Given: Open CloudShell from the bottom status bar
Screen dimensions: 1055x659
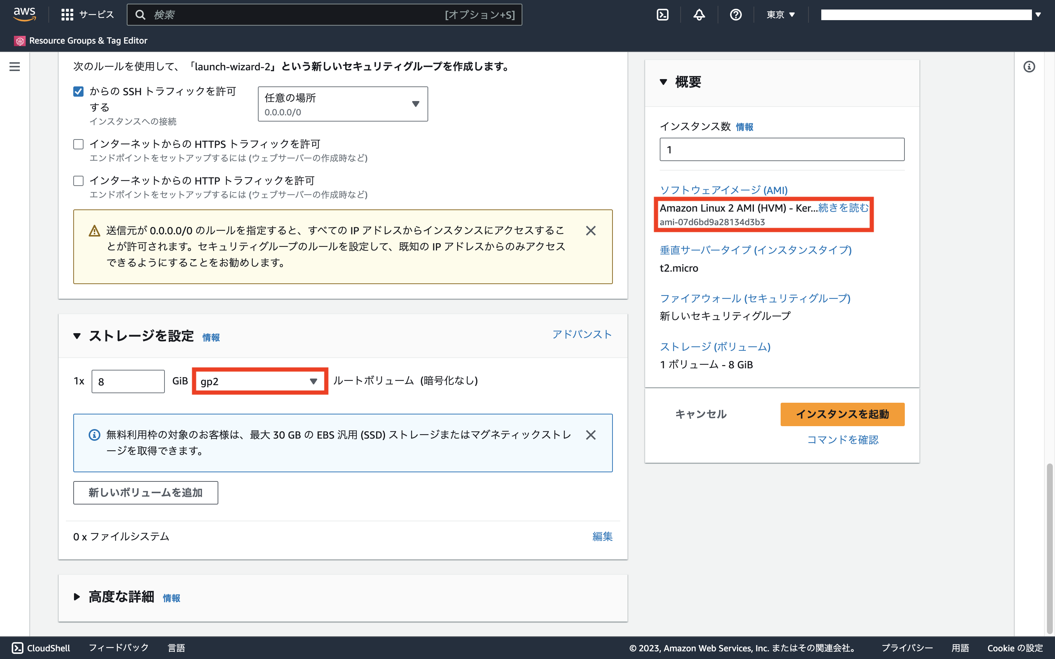Looking at the screenshot, I should (x=41, y=648).
